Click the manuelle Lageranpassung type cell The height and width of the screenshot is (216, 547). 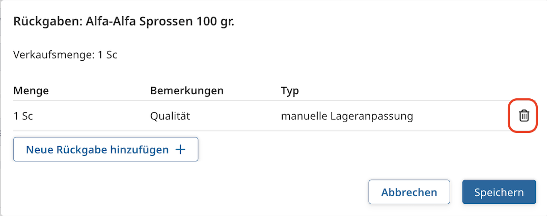tap(347, 116)
